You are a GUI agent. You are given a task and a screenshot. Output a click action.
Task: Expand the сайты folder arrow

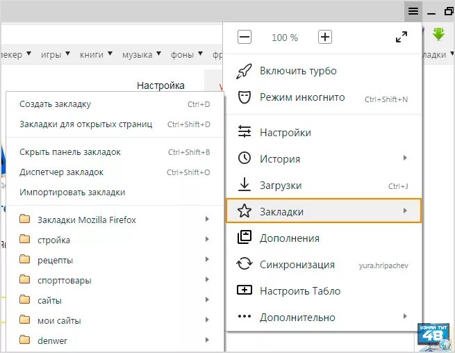click(207, 299)
